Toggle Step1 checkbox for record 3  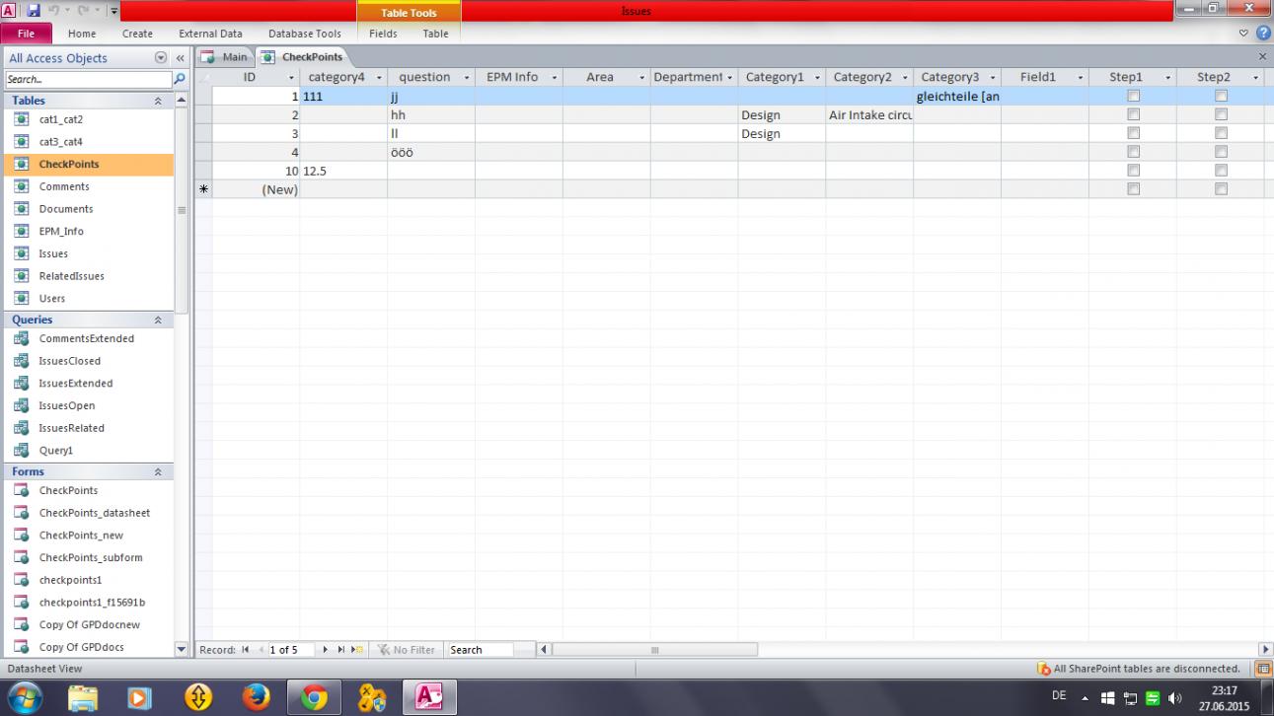(x=1133, y=134)
